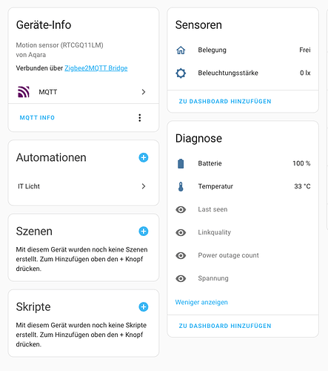This screenshot has height=371, width=328.
Task: Toggle the Linkquality eye icon
Action: point(181,232)
